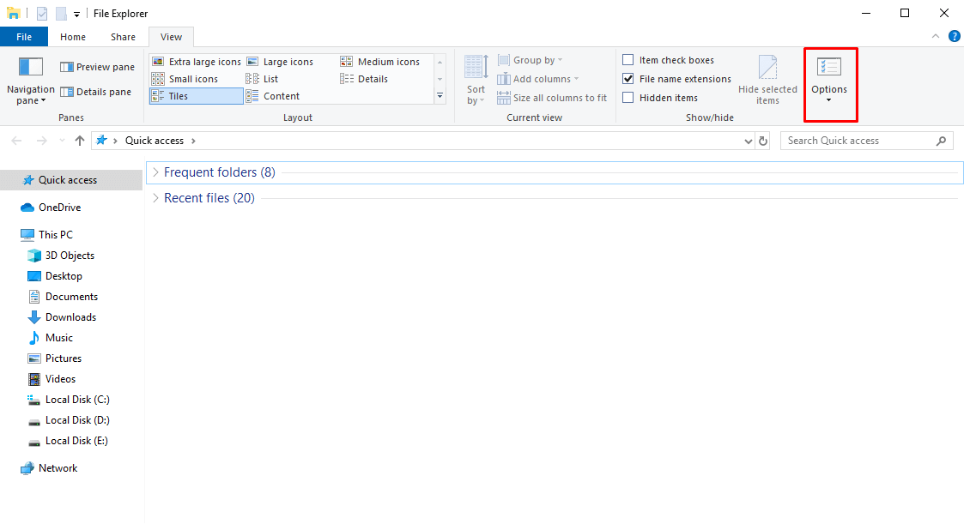Show Hidden items
This screenshot has height=524, width=964.
tap(628, 97)
